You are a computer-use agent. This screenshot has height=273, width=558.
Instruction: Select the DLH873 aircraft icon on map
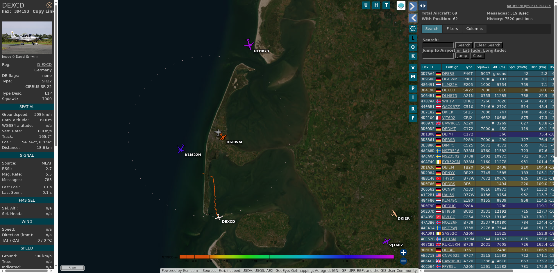click(249, 45)
